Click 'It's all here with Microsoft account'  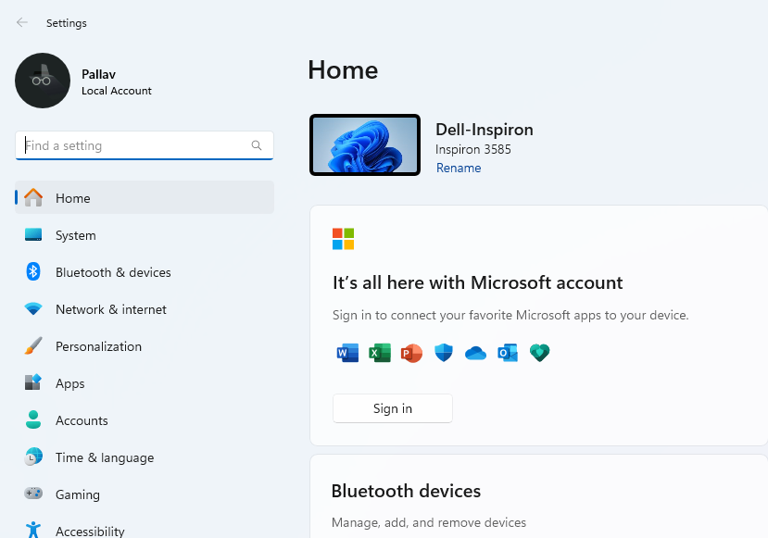coord(477,282)
